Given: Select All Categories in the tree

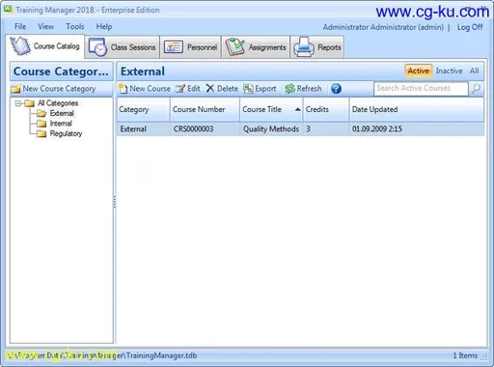Looking at the screenshot, I should (x=58, y=103).
